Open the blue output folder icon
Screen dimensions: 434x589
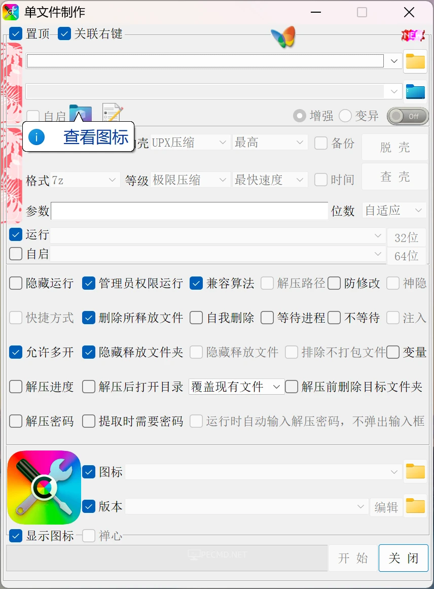click(x=415, y=92)
